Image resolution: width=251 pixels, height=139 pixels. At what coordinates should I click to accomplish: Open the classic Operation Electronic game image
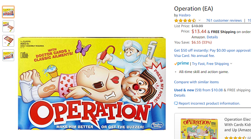pyautogui.click(x=199, y=129)
